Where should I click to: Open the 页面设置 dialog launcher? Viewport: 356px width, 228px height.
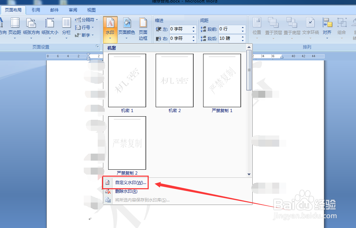click(97, 46)
